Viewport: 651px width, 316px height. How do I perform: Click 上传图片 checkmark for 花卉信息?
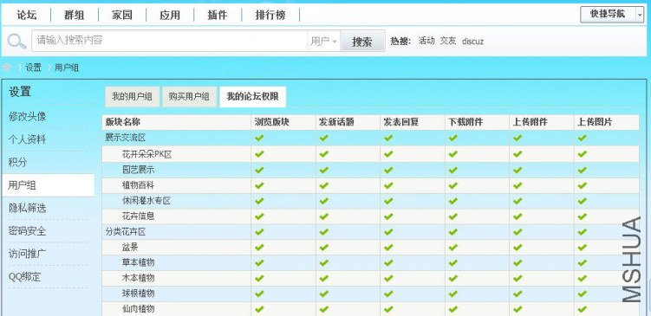pyautogui.click(x=582, y=216)
